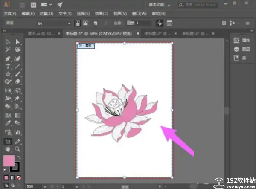
Task: Select the Hand tool
Action: point(8,149)
